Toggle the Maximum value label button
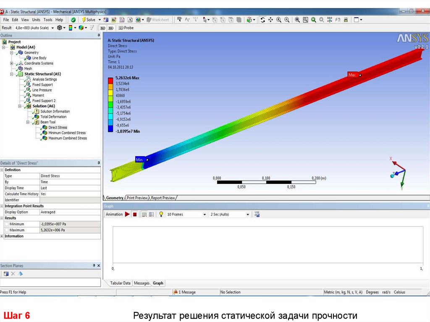 point(103,28)
